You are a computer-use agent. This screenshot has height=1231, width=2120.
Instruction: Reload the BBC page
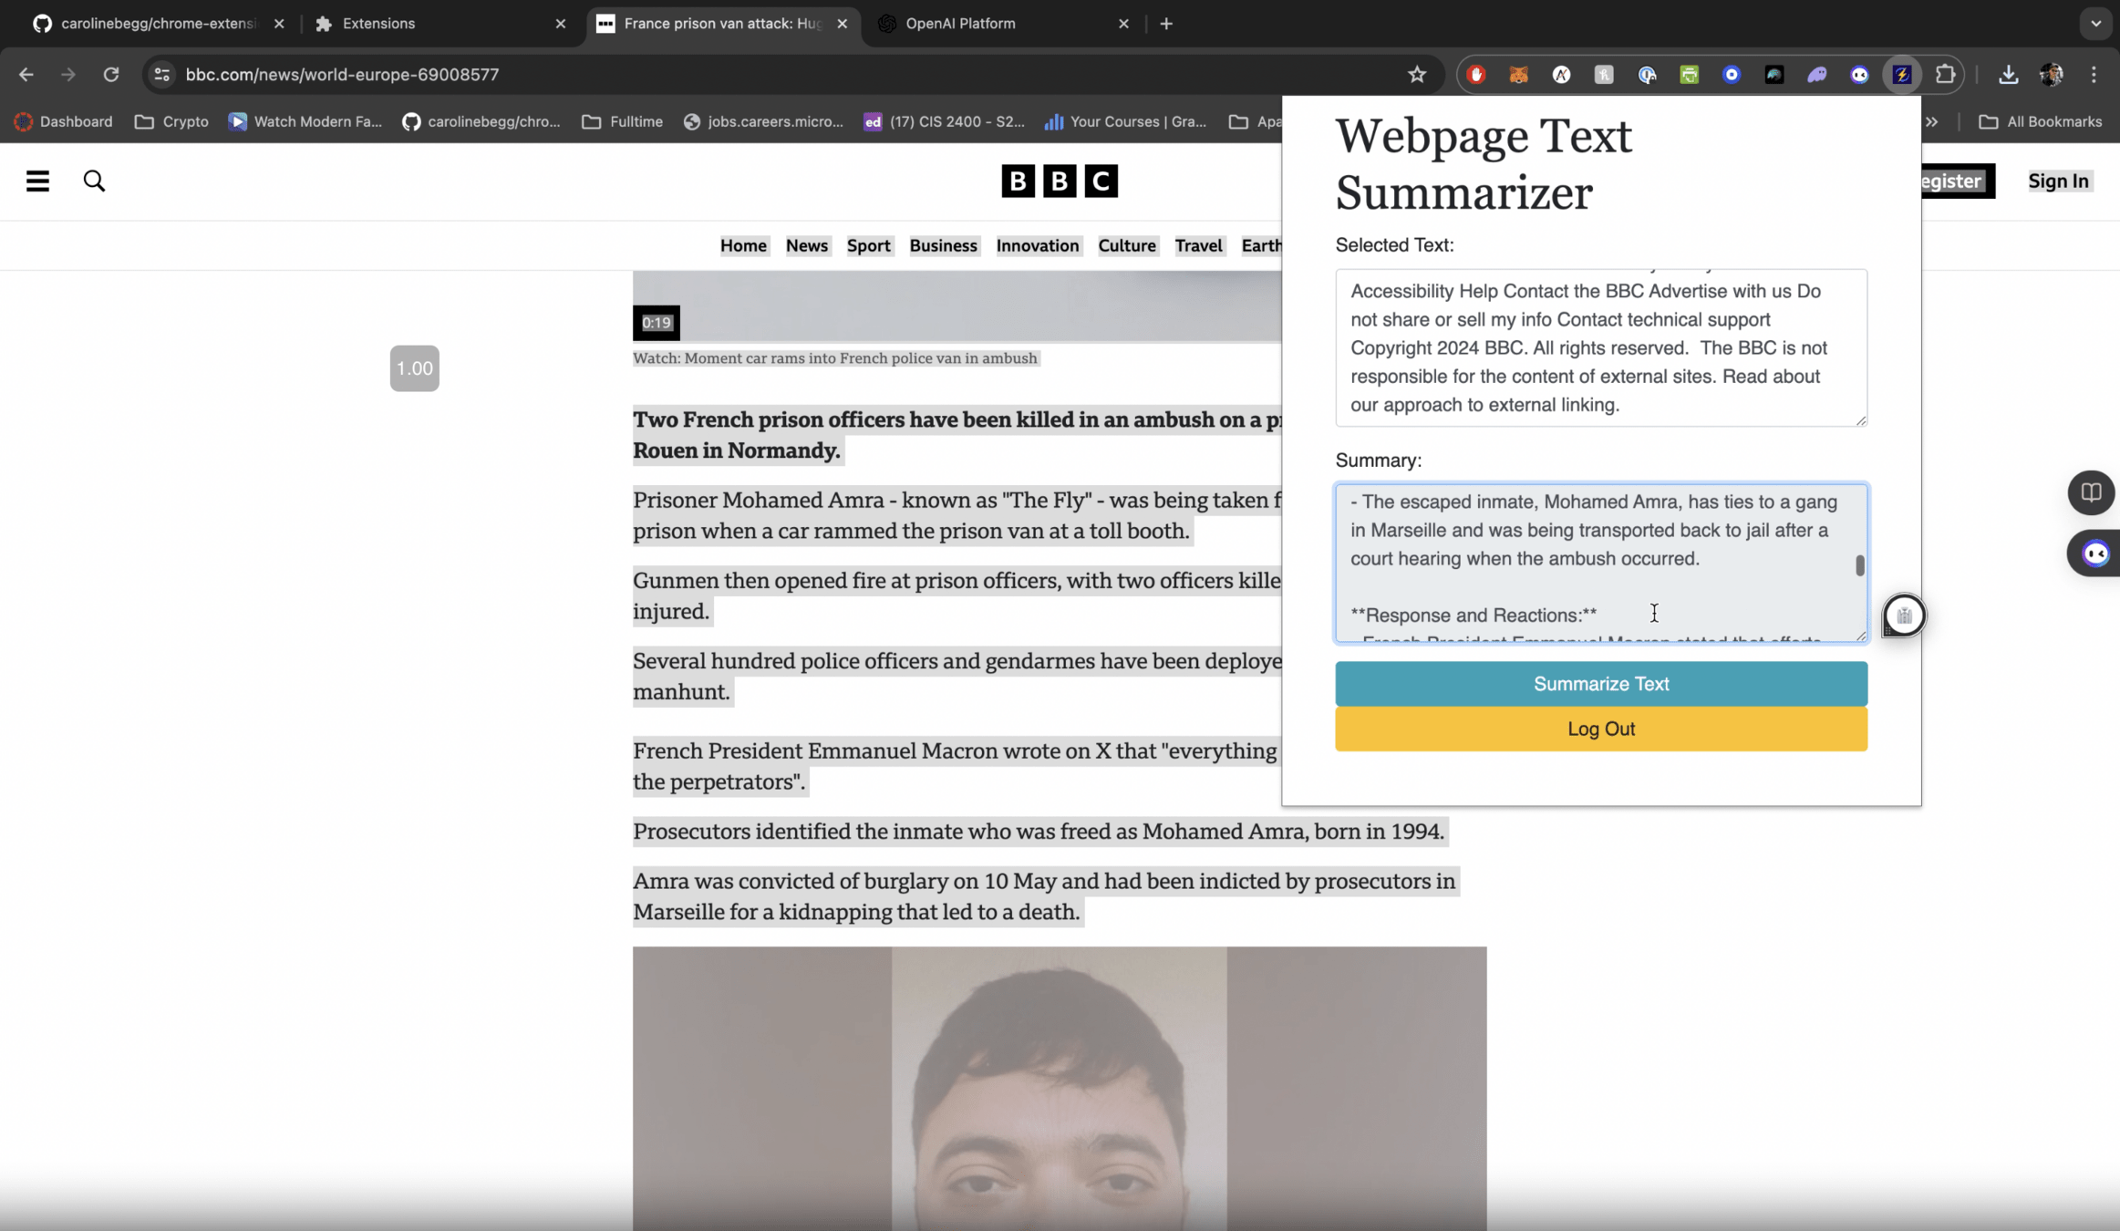pos(111,75)
